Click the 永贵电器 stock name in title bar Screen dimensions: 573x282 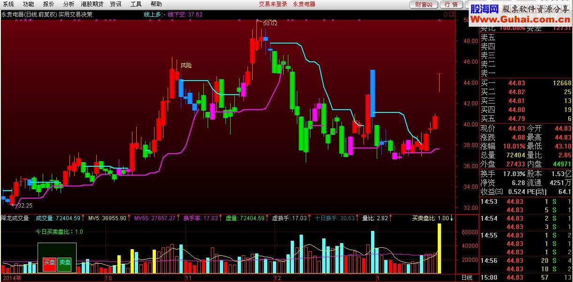point(304,4)
